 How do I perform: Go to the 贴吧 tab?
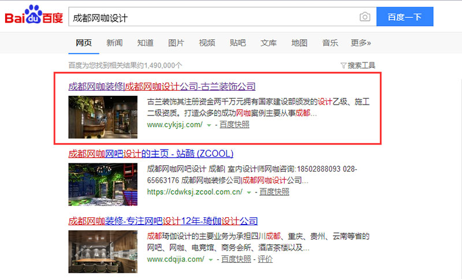click(238, 43)
